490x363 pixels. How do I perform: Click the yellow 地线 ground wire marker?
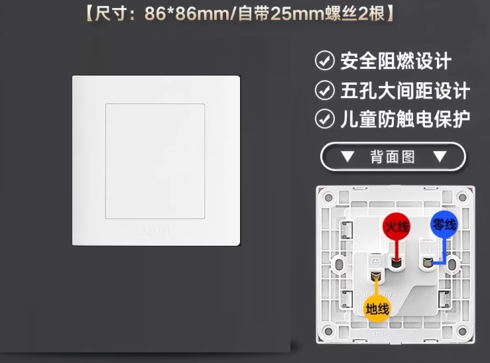point(377,309)
